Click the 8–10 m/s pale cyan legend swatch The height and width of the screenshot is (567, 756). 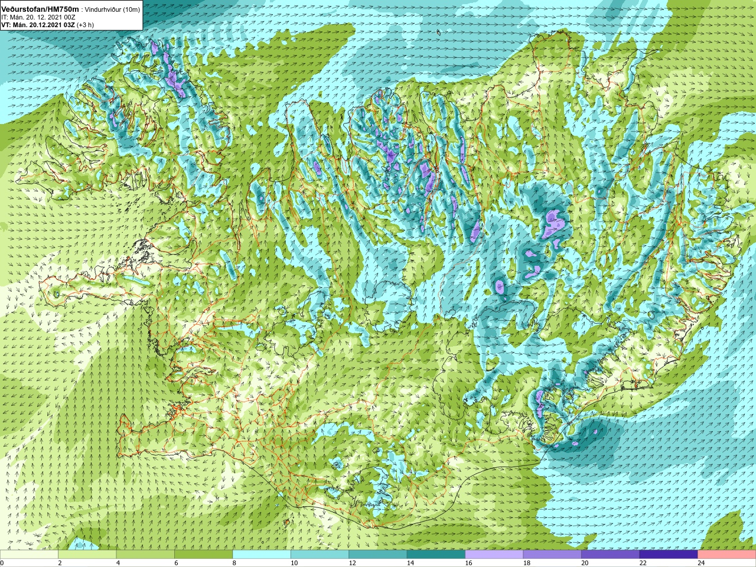coord(262,555)
